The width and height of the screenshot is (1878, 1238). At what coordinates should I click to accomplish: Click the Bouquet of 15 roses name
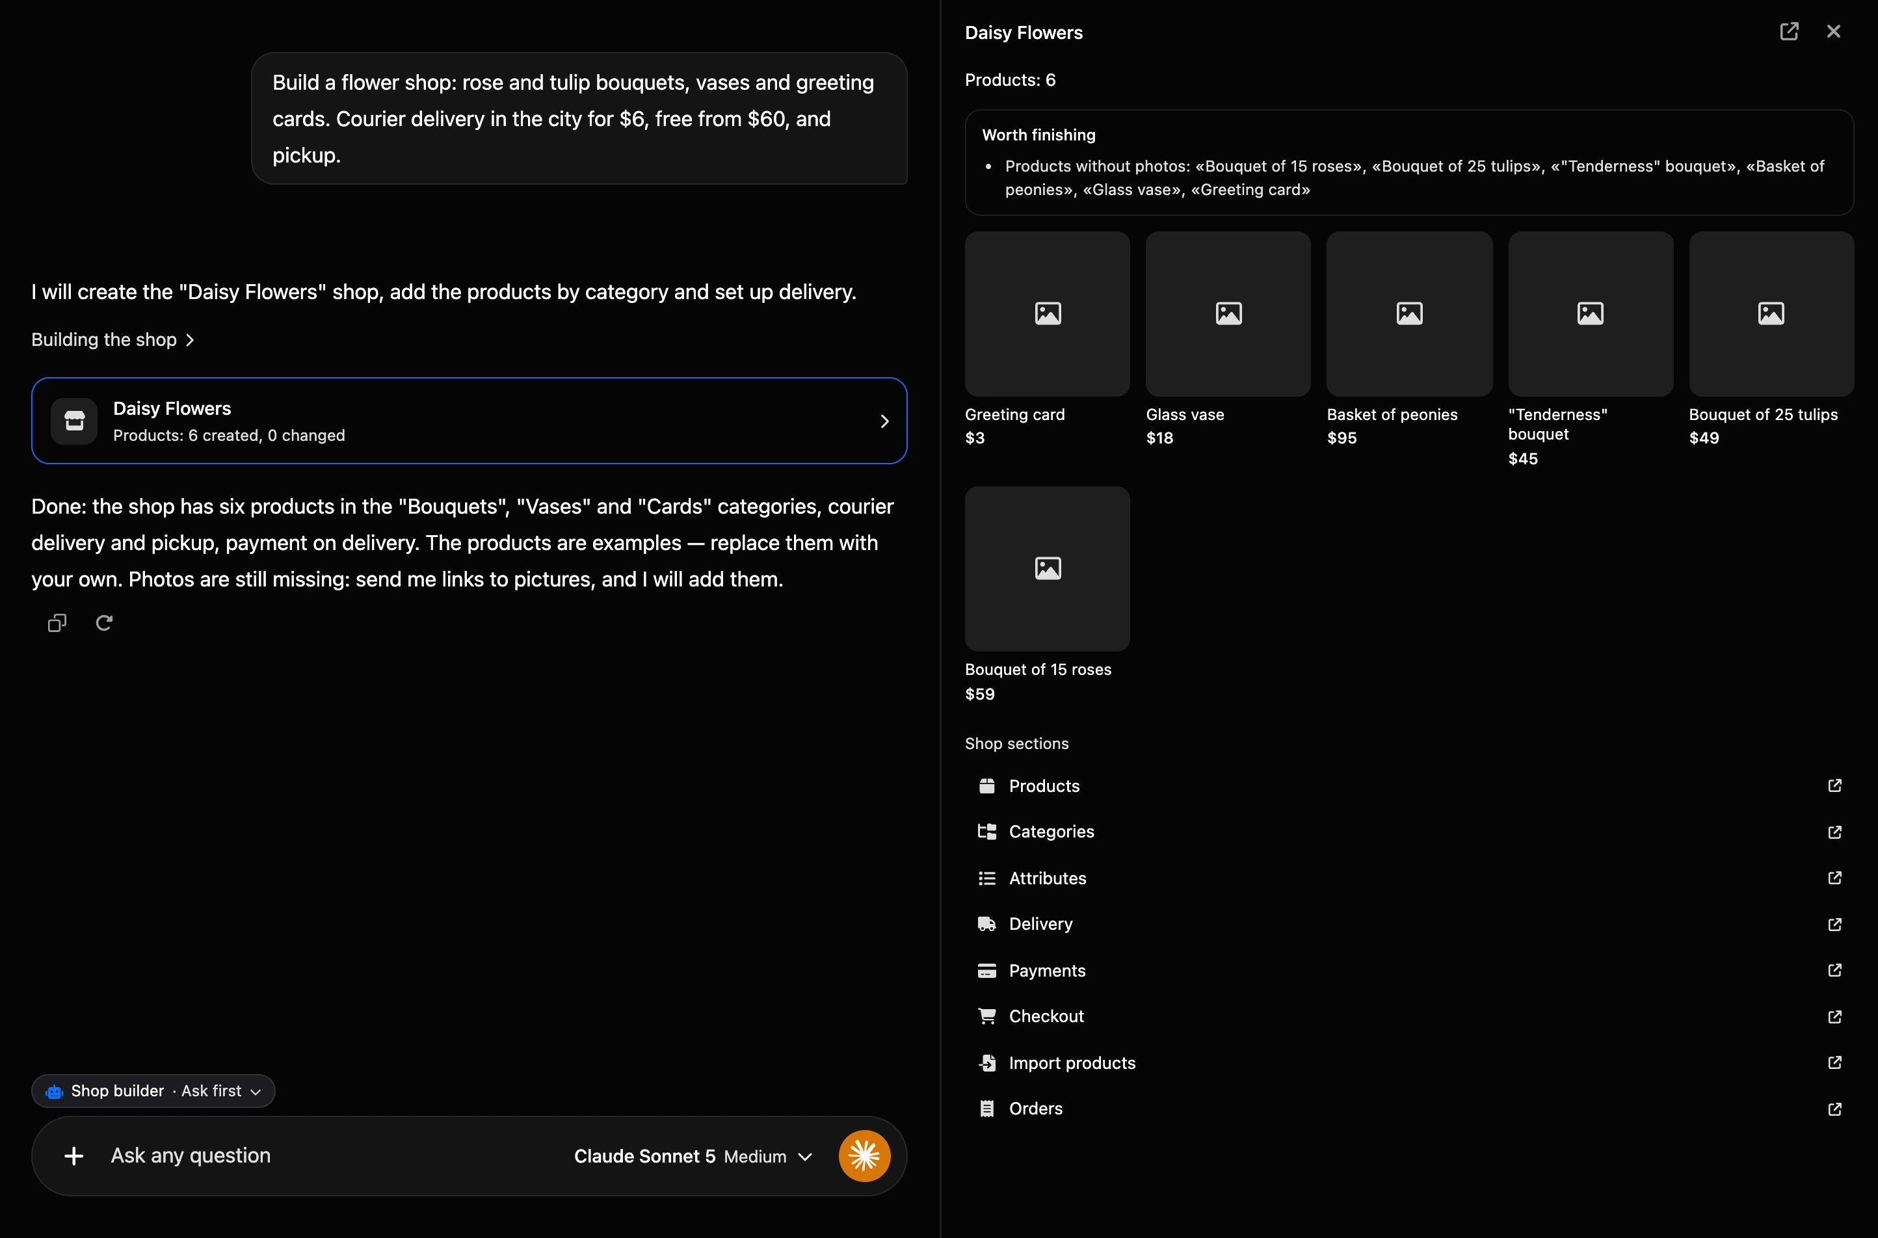point(1038,670)
